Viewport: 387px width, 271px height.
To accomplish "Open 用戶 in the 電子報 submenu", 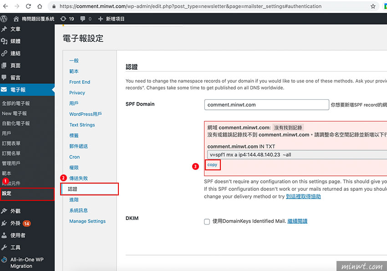I will click(6, 133).
